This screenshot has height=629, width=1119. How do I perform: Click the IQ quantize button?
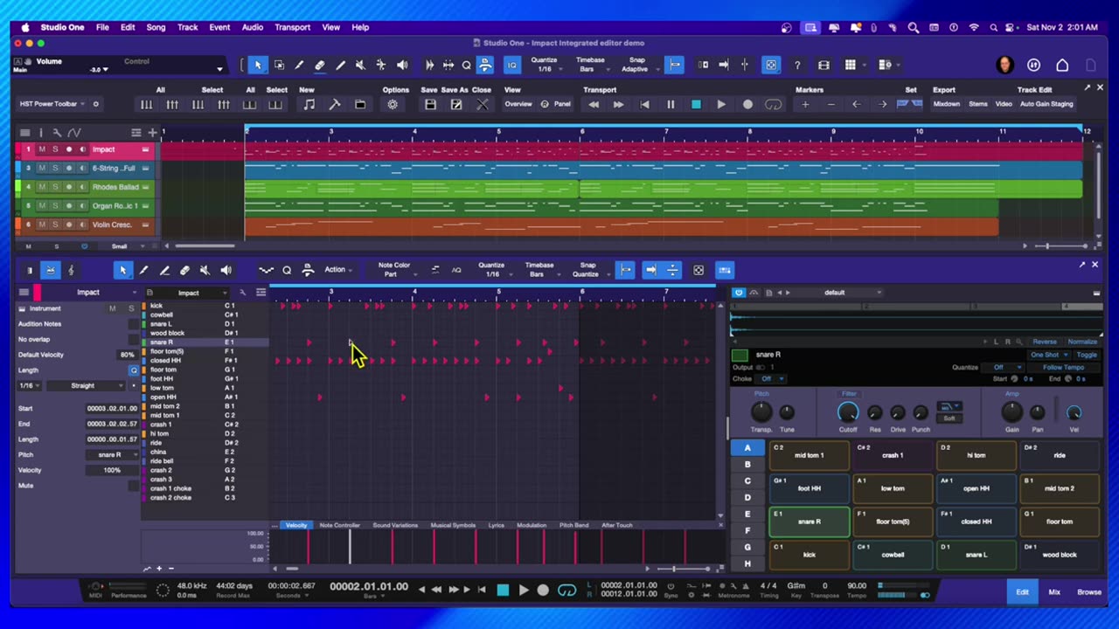coord(512,65)
